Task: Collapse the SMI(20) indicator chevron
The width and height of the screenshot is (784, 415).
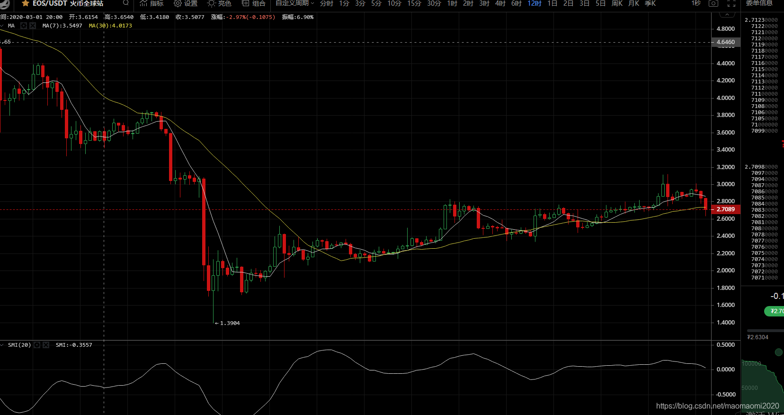Action: 2,345
